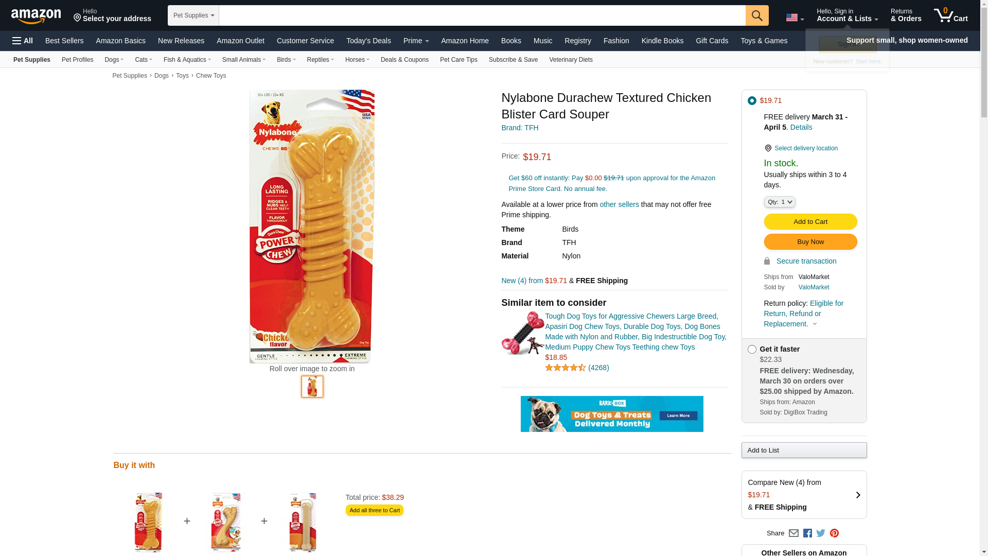Share via Twitter icon
Screen dimensions: 988x556
821,533
